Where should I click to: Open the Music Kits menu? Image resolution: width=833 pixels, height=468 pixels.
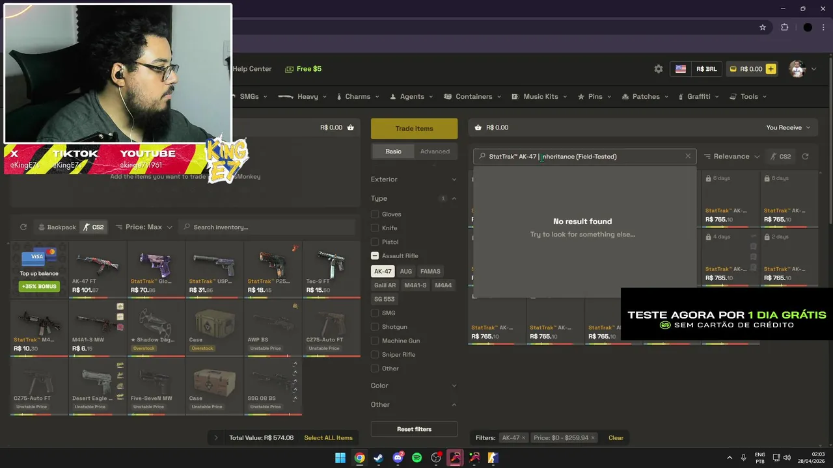[540, 96]
